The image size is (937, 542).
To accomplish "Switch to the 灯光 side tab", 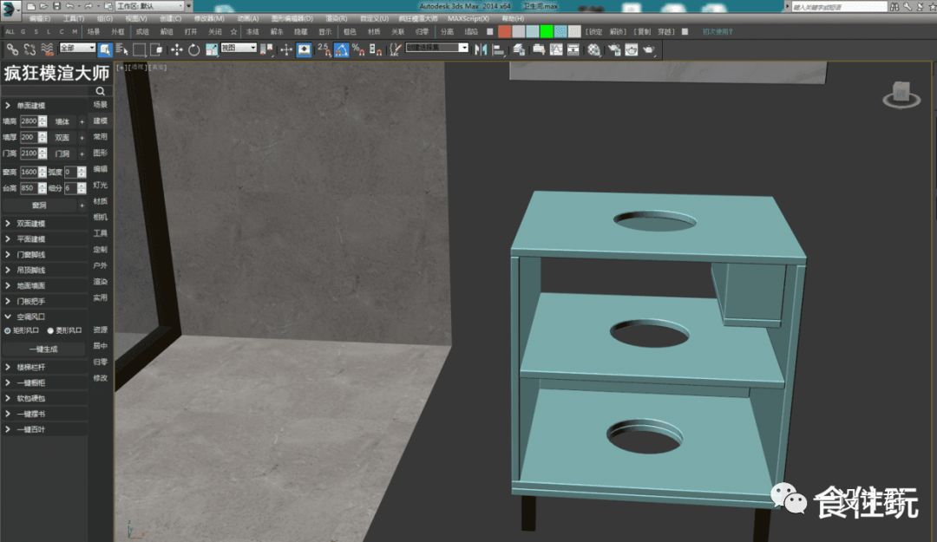I will tap(101, 186).
